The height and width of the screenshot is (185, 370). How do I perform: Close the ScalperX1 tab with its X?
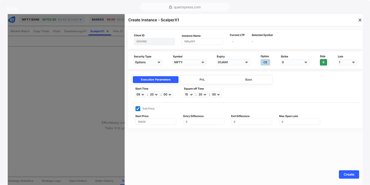(x=108, y=31)
